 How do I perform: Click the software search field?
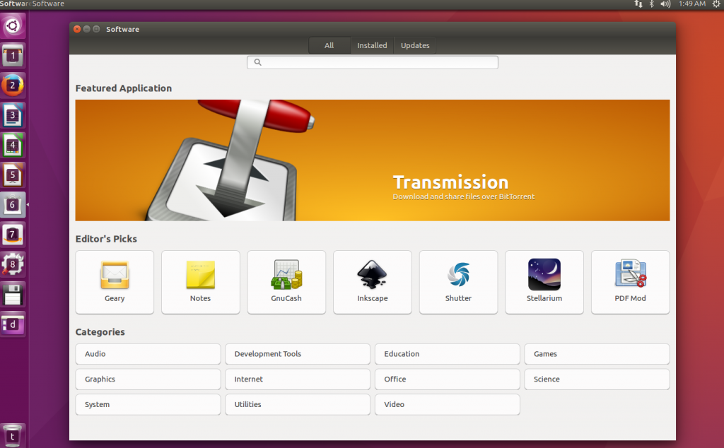(x=373, y=62)
